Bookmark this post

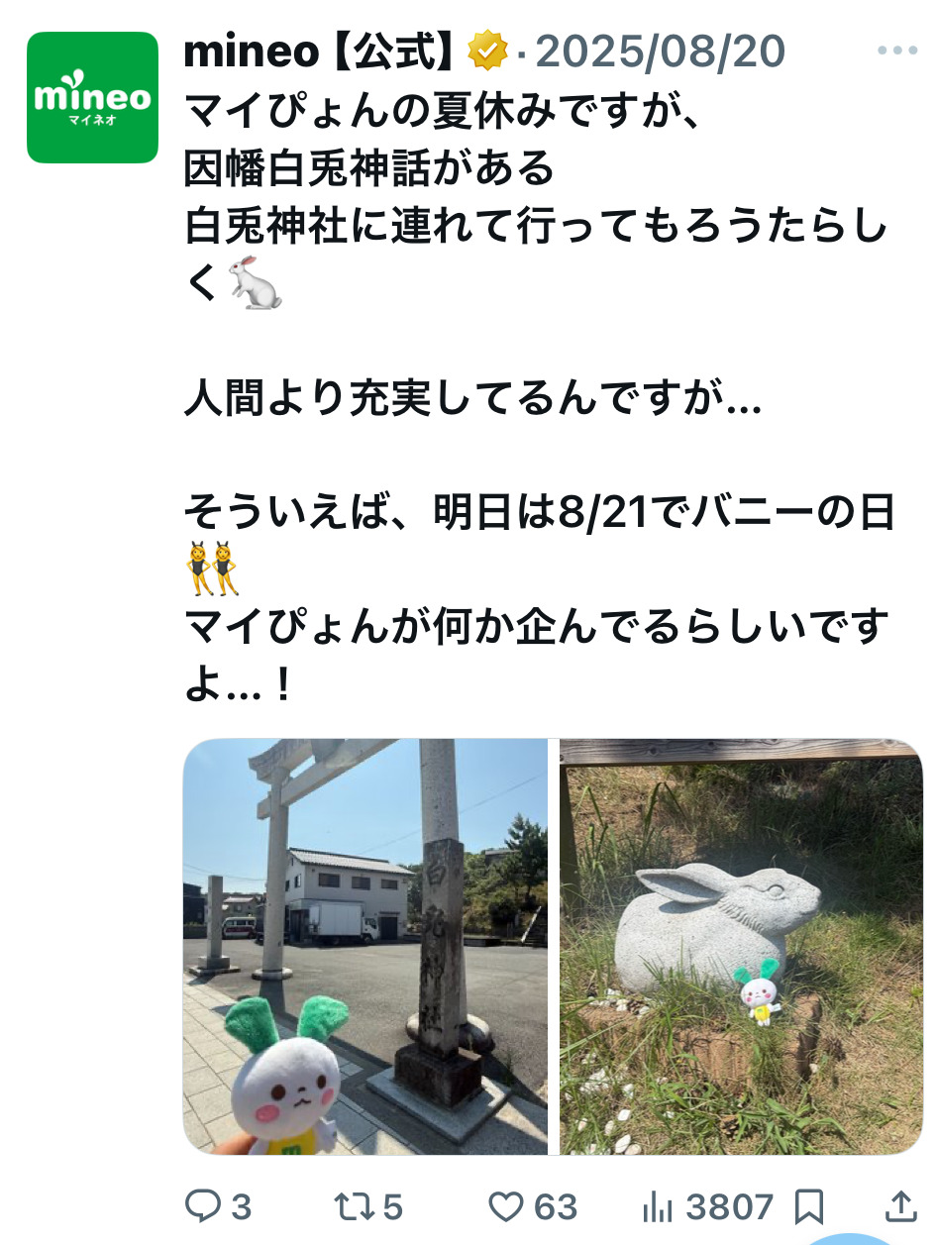(x=809, y=1205)
